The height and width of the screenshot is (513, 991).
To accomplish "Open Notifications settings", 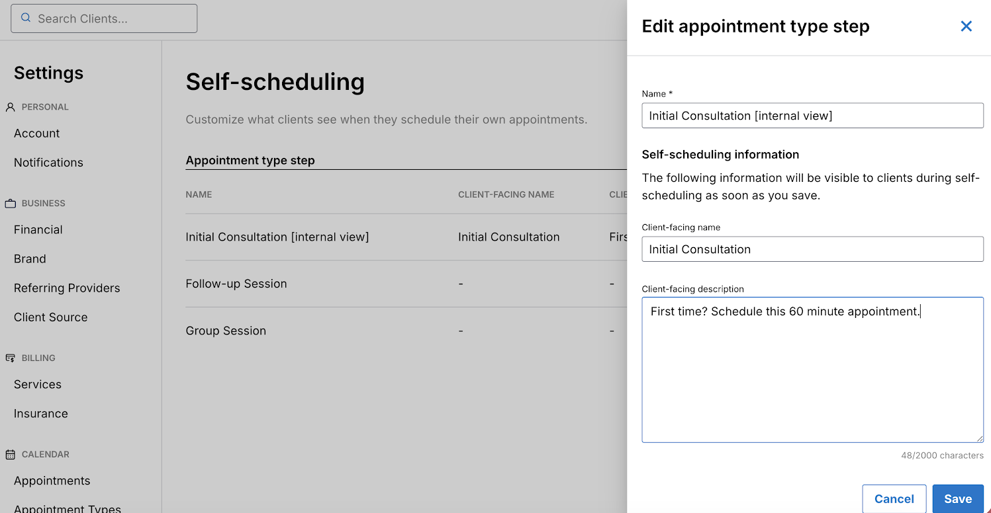I will [x=48, y=163].
